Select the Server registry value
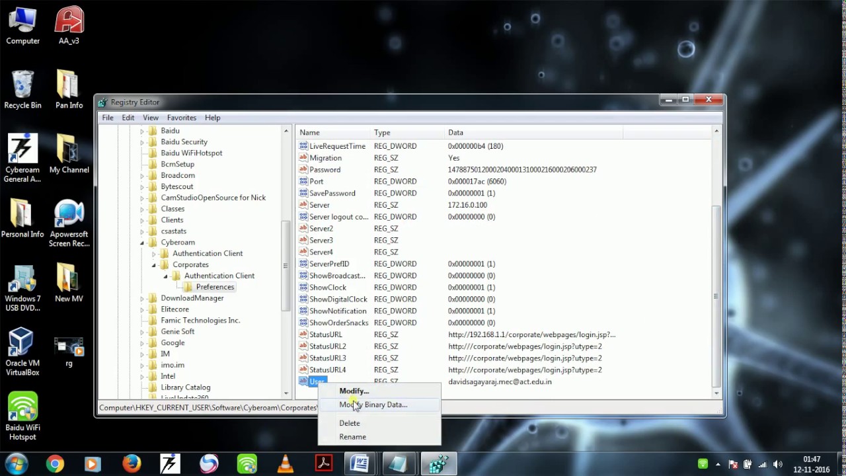The image size is (846, 476). click(x=319, y=205)
